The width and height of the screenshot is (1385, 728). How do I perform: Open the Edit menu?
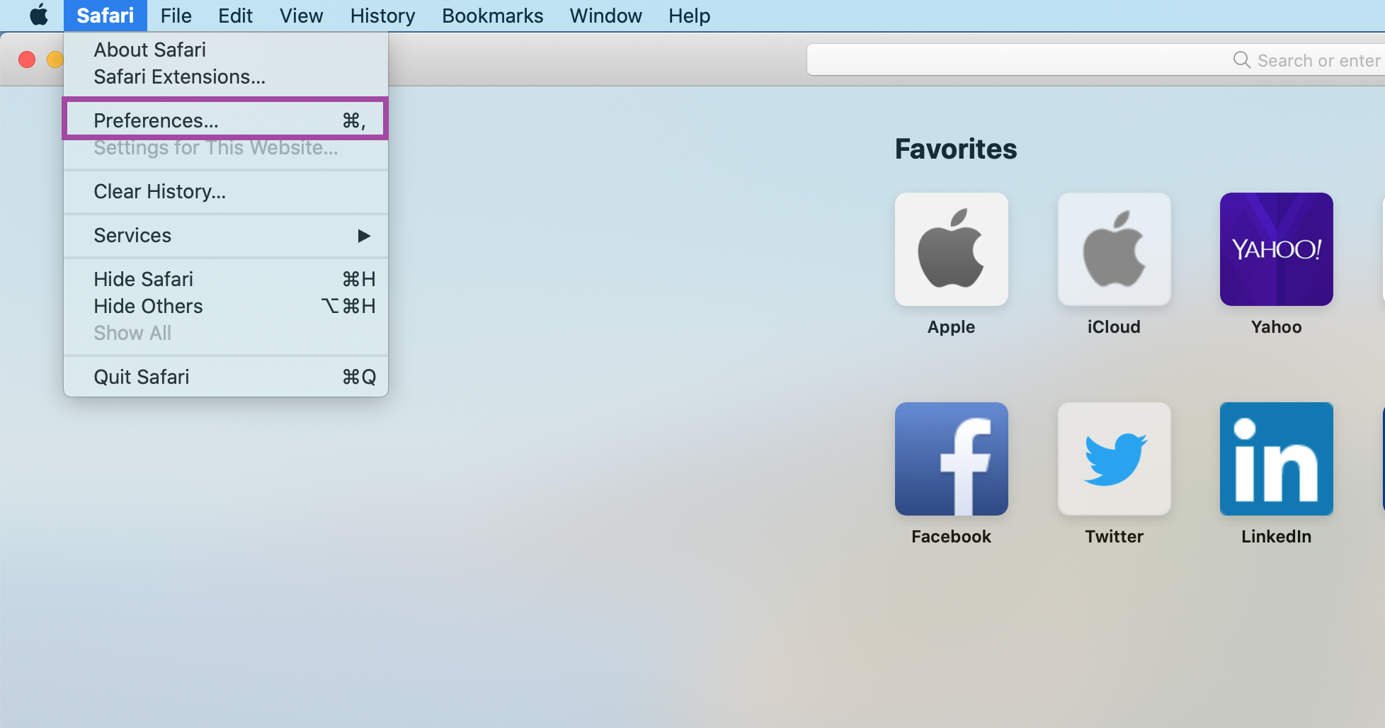pyautogui.click(x=235, y=16)
